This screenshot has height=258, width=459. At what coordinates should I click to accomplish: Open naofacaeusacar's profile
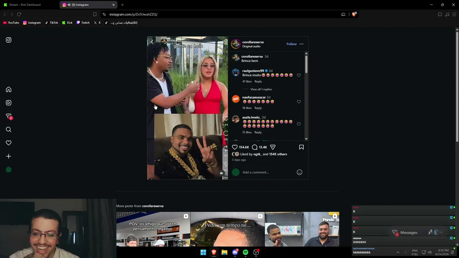(254, 97)
